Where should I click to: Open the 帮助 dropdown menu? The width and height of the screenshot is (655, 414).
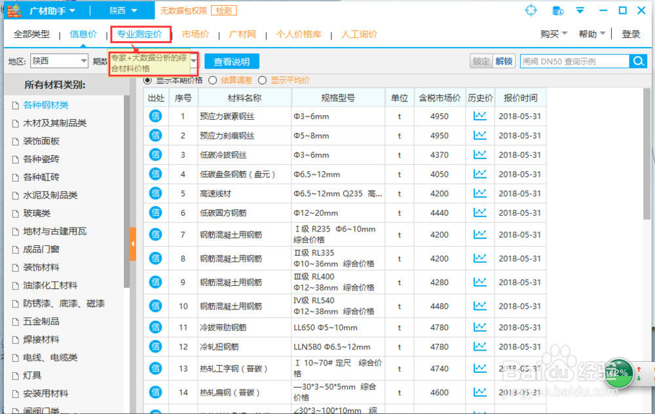coord(589,33)
